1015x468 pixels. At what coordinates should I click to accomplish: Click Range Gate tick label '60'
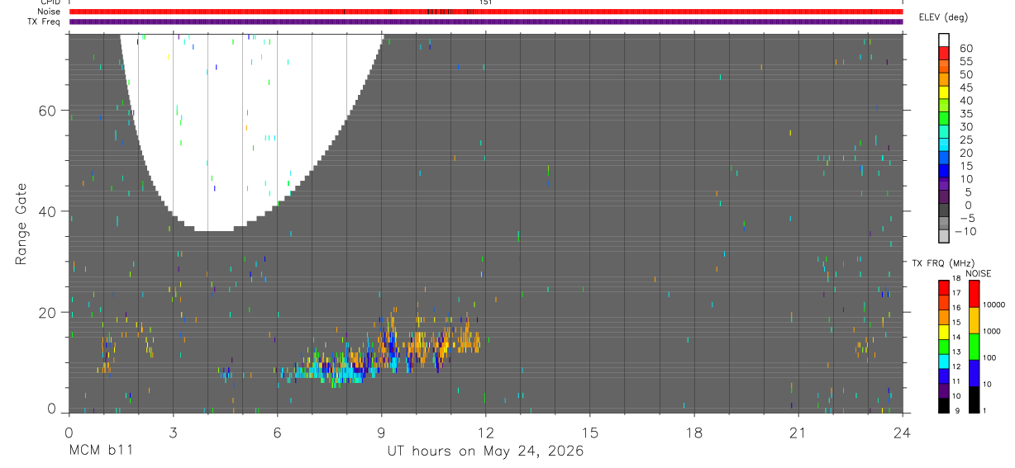(48, 111)
